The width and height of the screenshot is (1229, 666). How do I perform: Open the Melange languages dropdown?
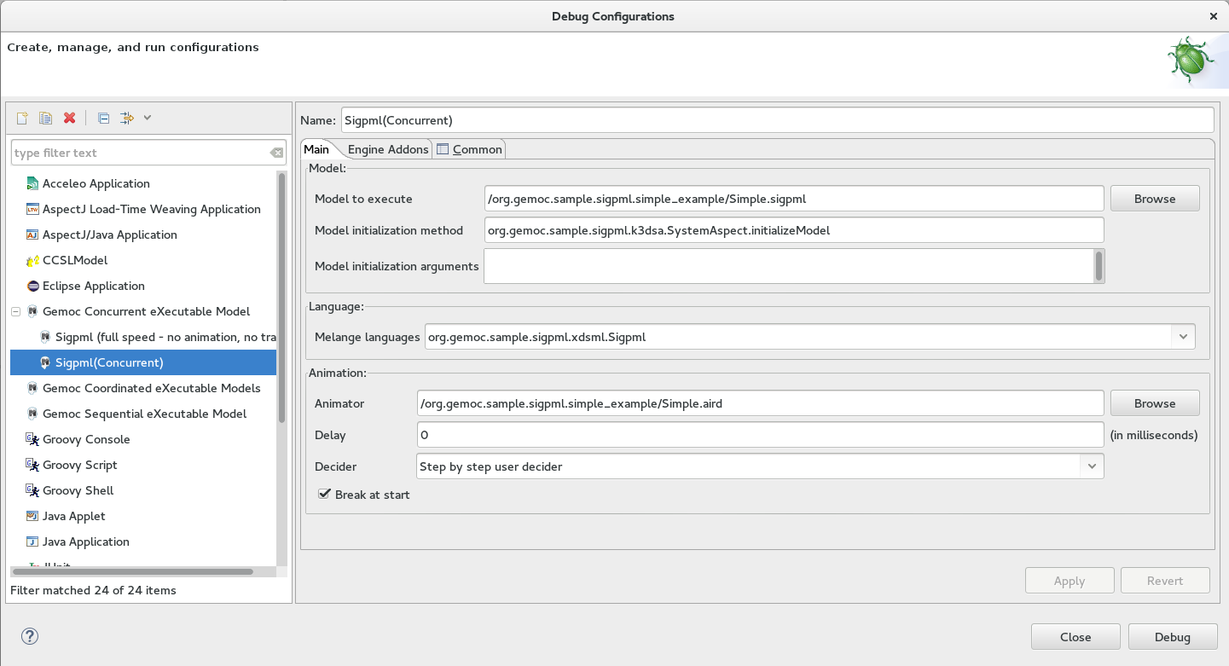[x=1184, y=336]
